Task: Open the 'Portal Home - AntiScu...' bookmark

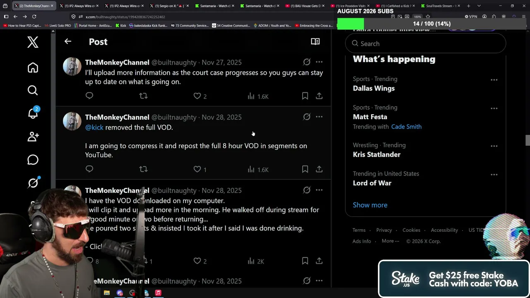Action: click(94, 26)
